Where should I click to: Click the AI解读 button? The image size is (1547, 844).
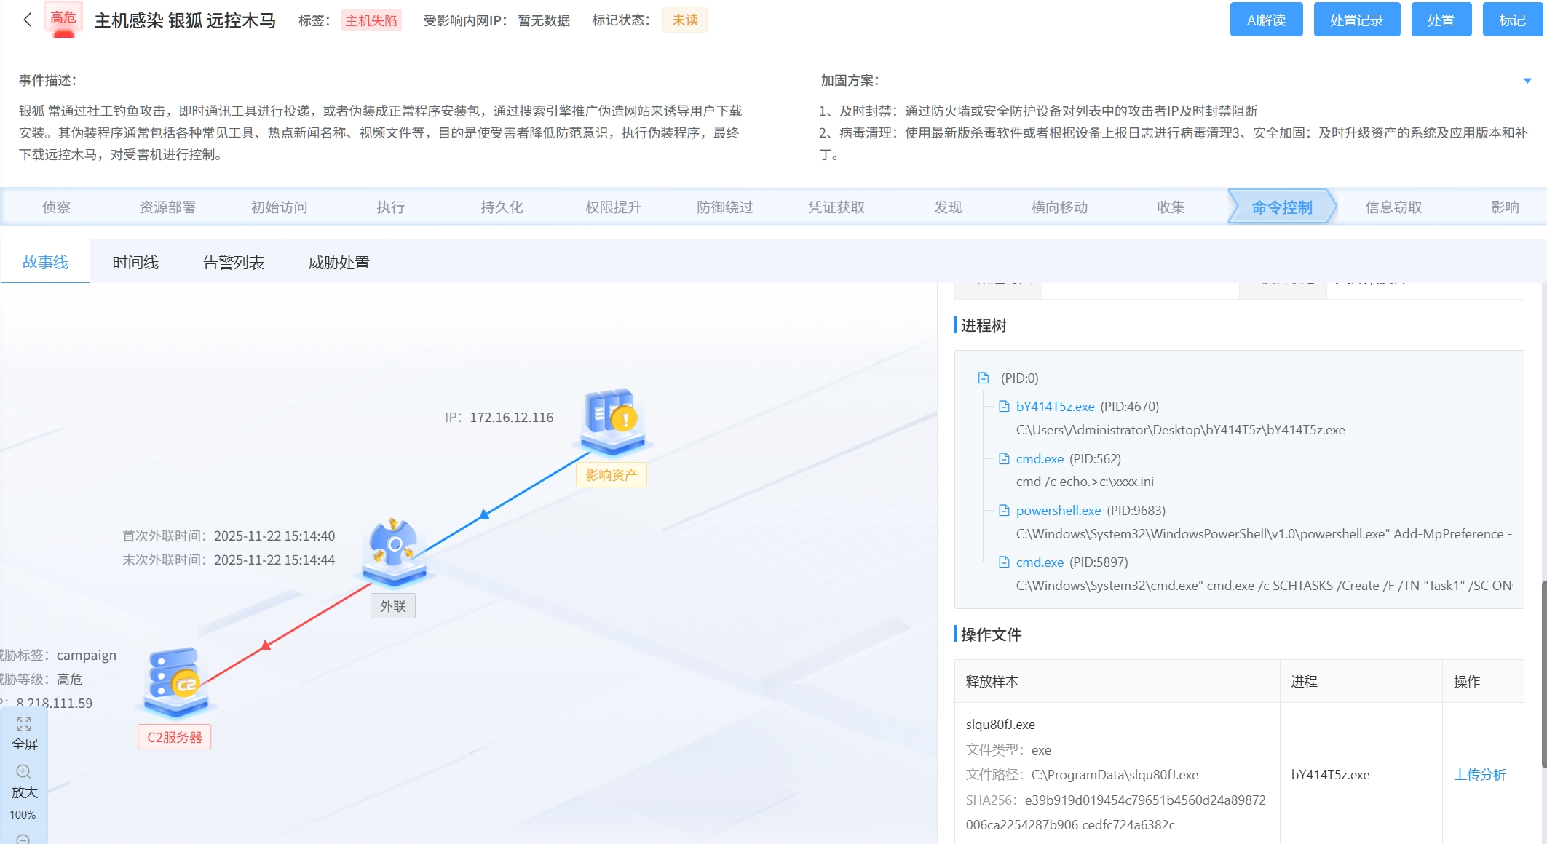[1266, 20]
